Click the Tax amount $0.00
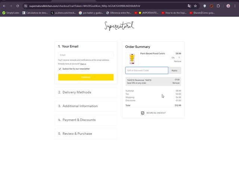The width and height of the screenshot is (239, 179). [179, 94]
